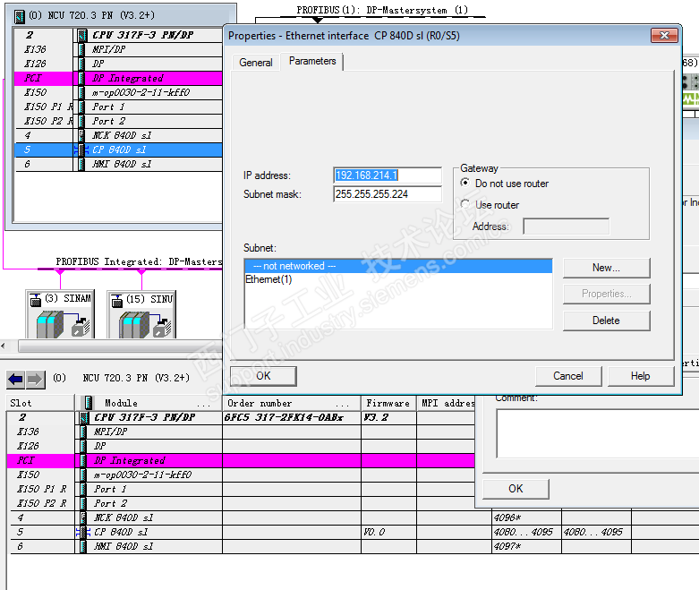Open Help for Ethernet interface dialog
Screen dimensions: 699x590
[x=640, y=376]
